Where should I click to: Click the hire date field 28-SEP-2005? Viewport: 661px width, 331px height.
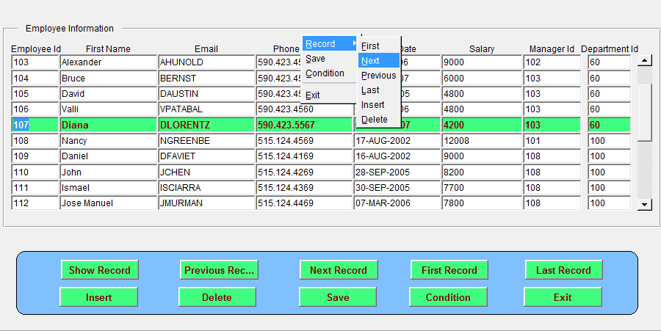tap(397, 172)
